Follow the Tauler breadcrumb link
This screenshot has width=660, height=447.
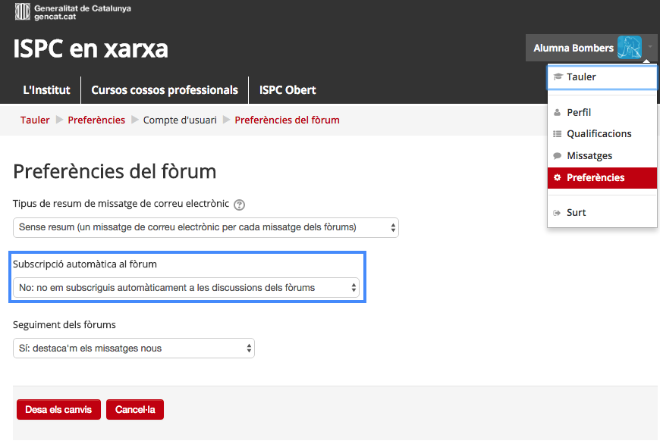coord(35,120)
